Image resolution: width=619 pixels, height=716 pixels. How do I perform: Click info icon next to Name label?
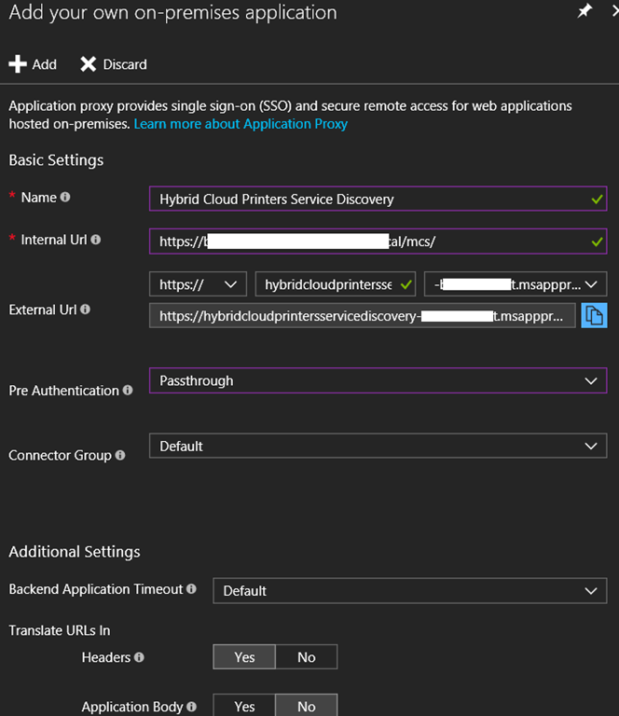point(65,198)
